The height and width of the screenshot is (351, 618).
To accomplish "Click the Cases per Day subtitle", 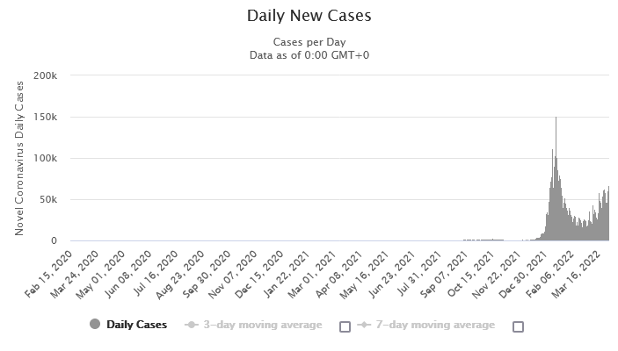I will (x=309, y=41).
